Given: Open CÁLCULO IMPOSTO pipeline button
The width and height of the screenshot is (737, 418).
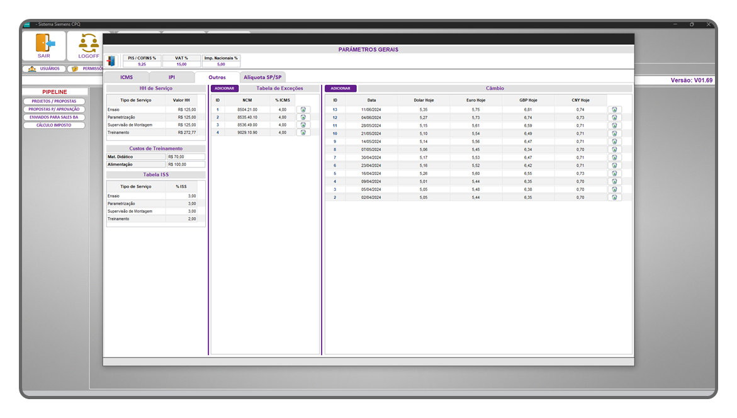Looking at the screenshot, I should pyautogui.click(x=54, y=125).
